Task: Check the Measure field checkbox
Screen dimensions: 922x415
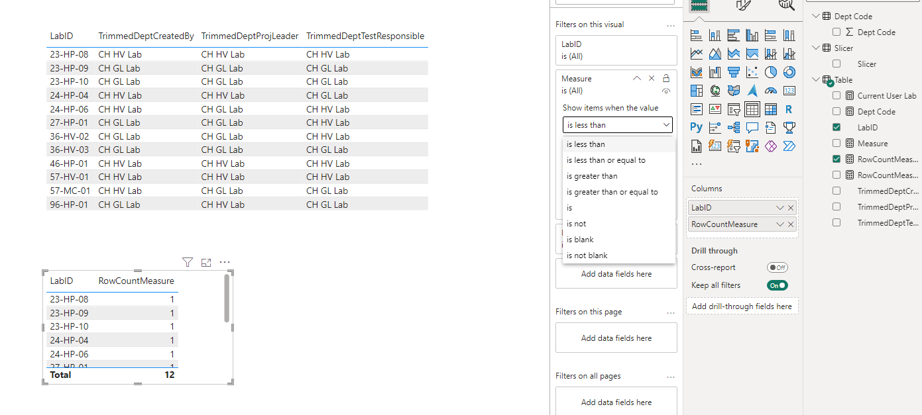Action: (836, 143)
